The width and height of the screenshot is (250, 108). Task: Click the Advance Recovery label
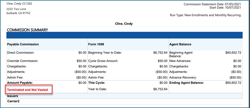(182, 77)
